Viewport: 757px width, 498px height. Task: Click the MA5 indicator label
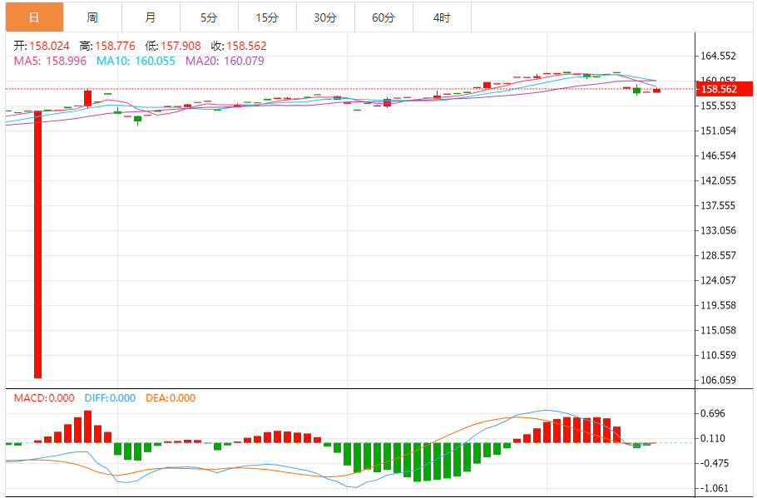point(50,61)
